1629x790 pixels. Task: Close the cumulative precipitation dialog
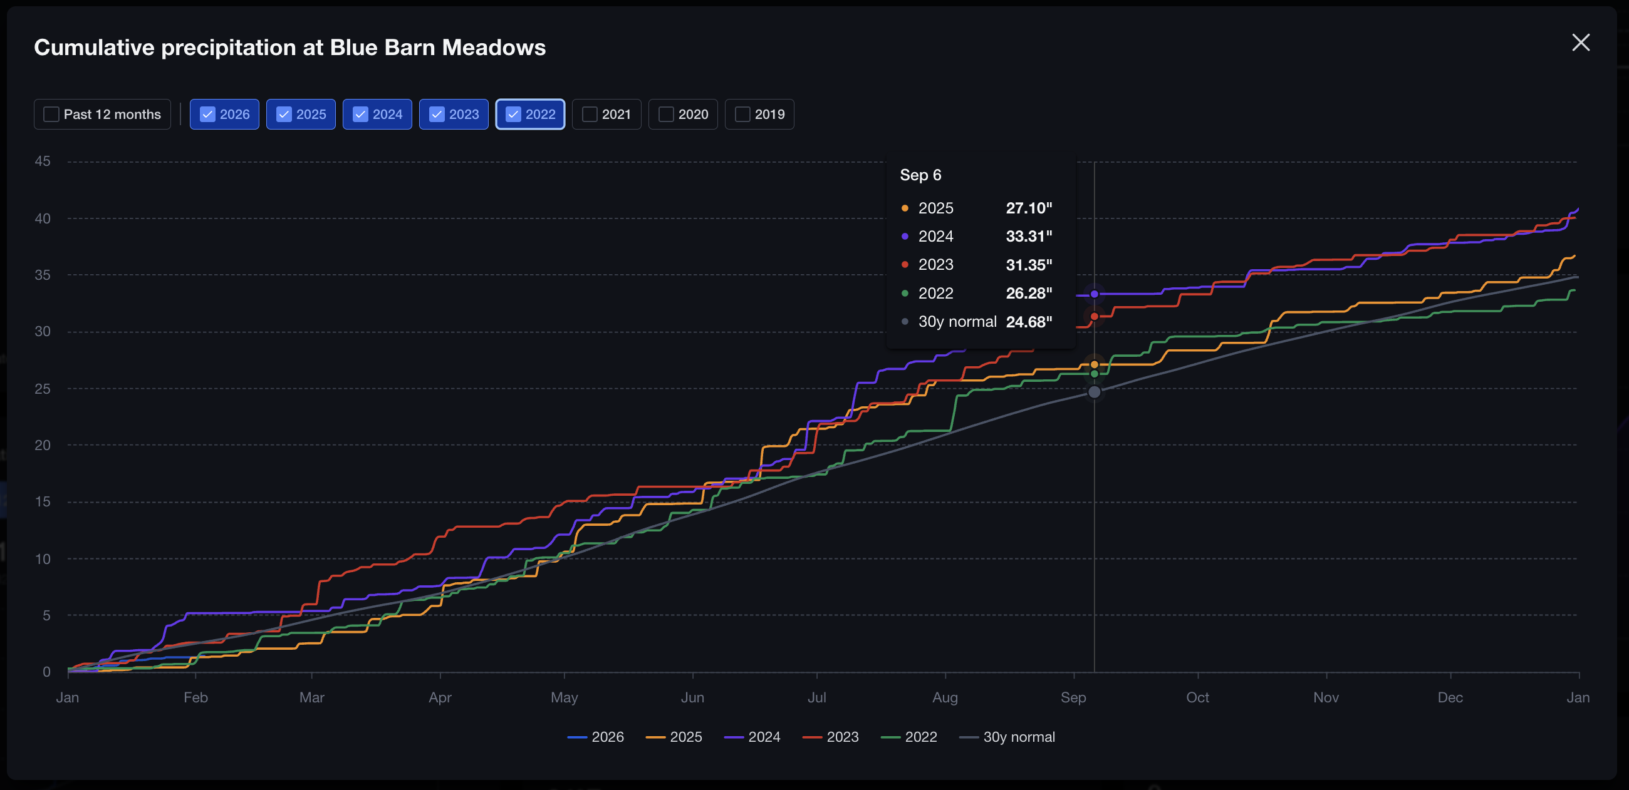(1580, 43)
